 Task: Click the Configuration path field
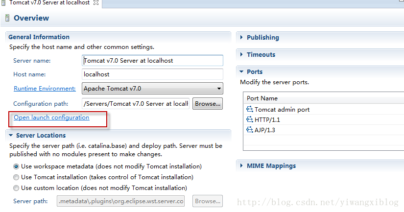[x=136, y=104]
